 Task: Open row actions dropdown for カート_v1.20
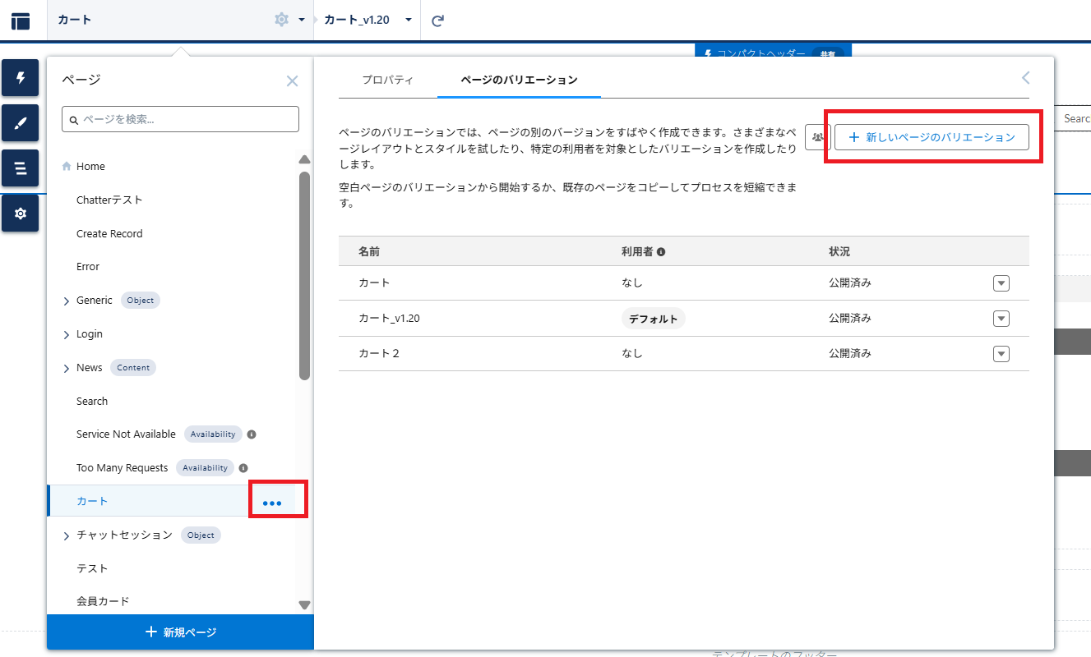click(x=1001, y=319)
